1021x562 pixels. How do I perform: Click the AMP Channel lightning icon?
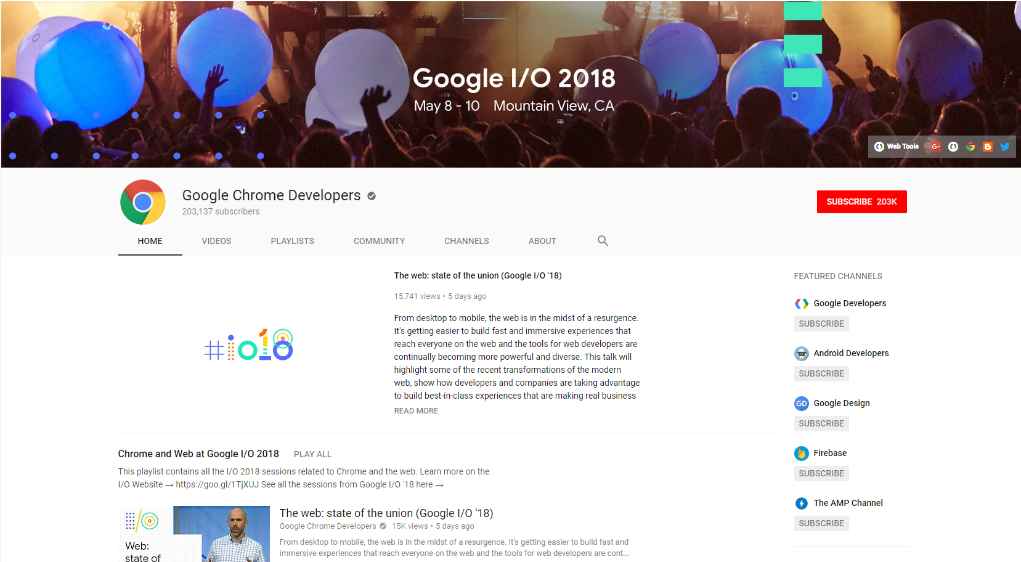point(801,503)
